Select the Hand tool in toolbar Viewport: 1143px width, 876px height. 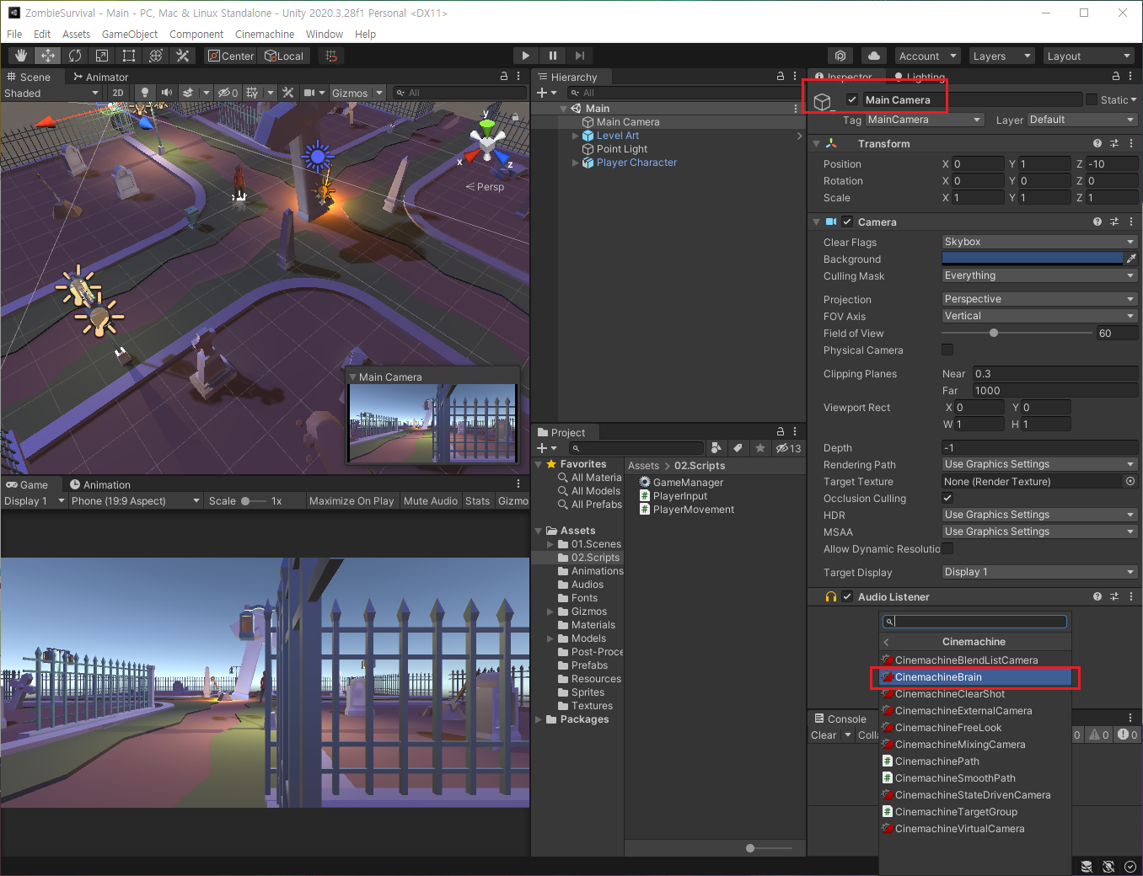tap(21, 56)
